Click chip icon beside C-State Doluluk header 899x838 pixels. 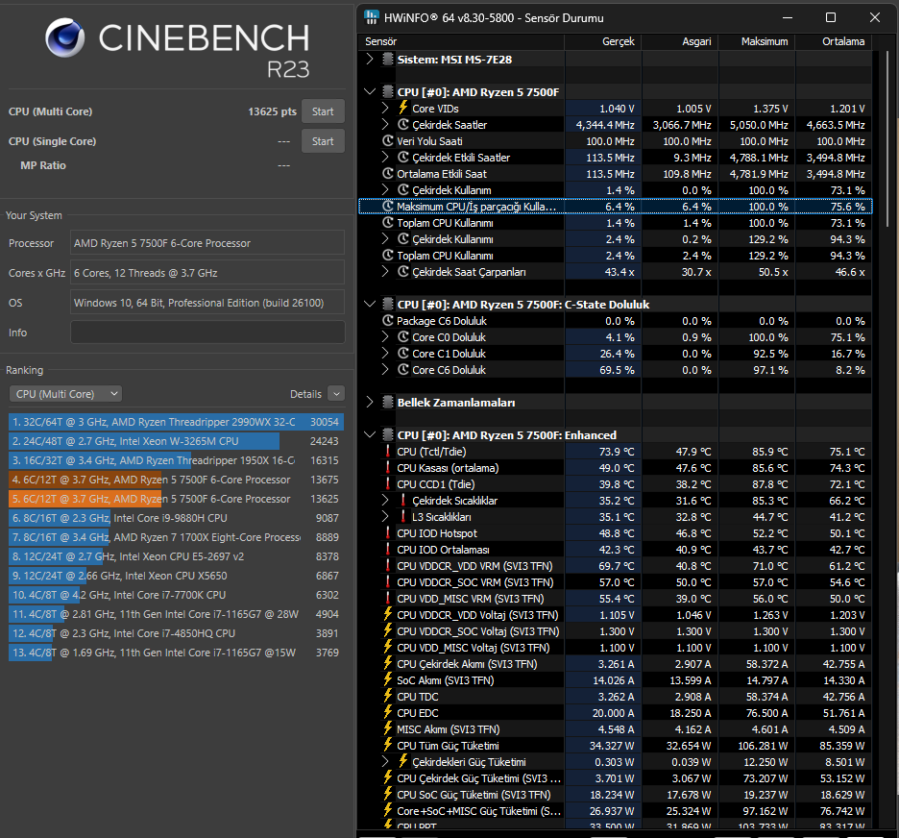tap(388, 304)
